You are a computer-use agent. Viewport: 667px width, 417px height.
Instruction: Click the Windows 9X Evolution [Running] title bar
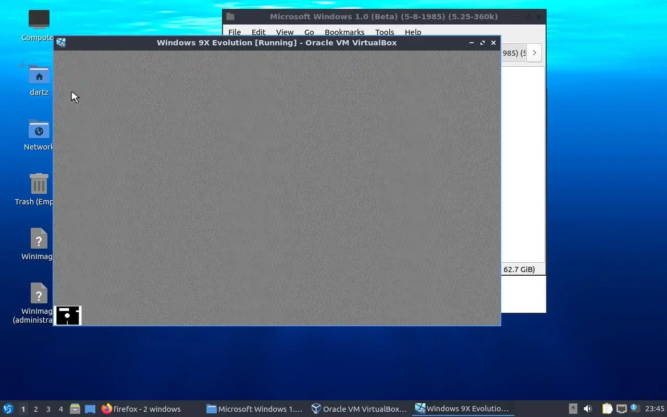[277, 43]
